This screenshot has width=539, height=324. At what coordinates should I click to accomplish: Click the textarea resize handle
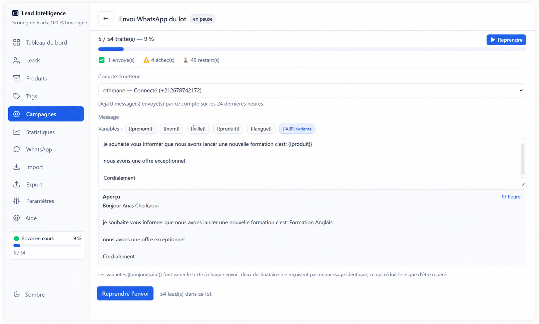(x=523, y=184)
